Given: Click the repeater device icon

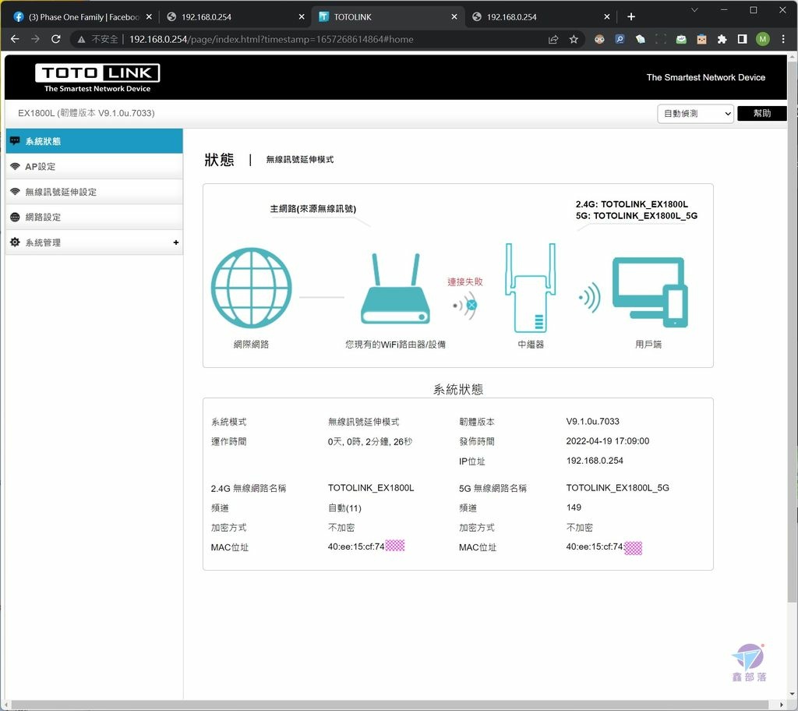Looking at the screenshot, I should coord(530,288).
